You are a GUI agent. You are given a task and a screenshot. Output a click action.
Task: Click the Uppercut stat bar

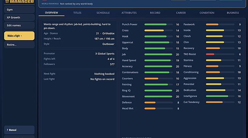159,43
